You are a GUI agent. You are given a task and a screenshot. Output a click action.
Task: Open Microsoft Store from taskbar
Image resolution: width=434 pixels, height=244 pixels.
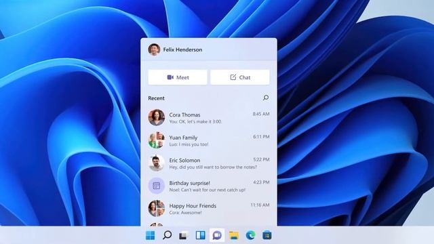267,235
